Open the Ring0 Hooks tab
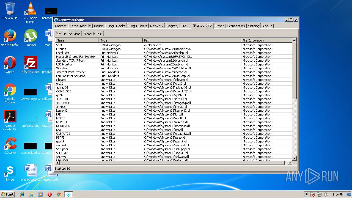Image resolution: width=352 pixels, height=198 pixels. click(x=116, y=26)
